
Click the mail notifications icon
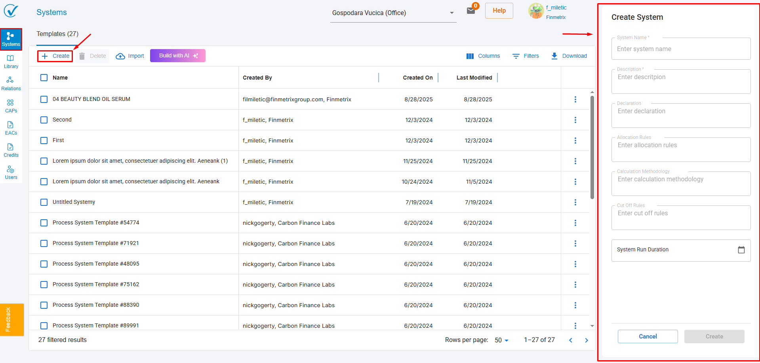coord(471,11)
